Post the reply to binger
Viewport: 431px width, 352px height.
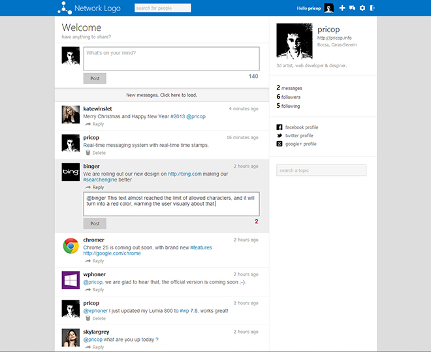95,223
